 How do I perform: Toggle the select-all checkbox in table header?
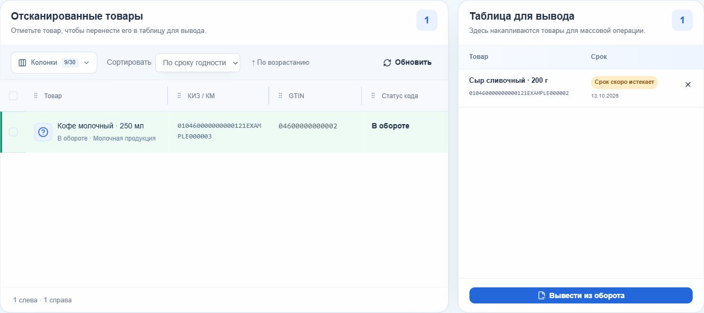[13, 96]
